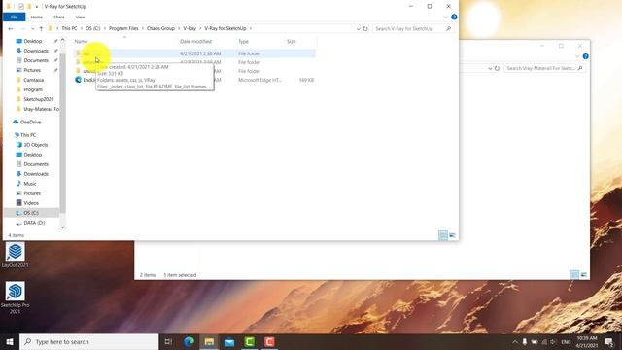Open the Explorer help icon
The height and width of the screenshot is (350, 622).
[x=454, y=17]
